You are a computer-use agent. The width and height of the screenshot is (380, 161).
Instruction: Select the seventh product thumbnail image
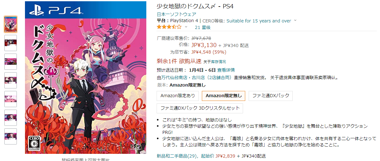tap(11, 136)
